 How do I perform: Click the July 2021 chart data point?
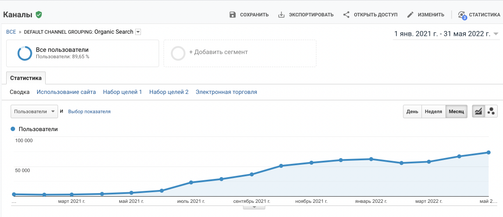pyautogui.click(x=191, y=182)
